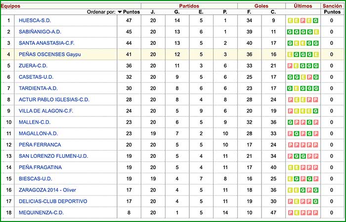This screenshot has height=222, width=346.
Task: Click the green G result icon in Delicias-Club Deportivo row
Action: 315,201
